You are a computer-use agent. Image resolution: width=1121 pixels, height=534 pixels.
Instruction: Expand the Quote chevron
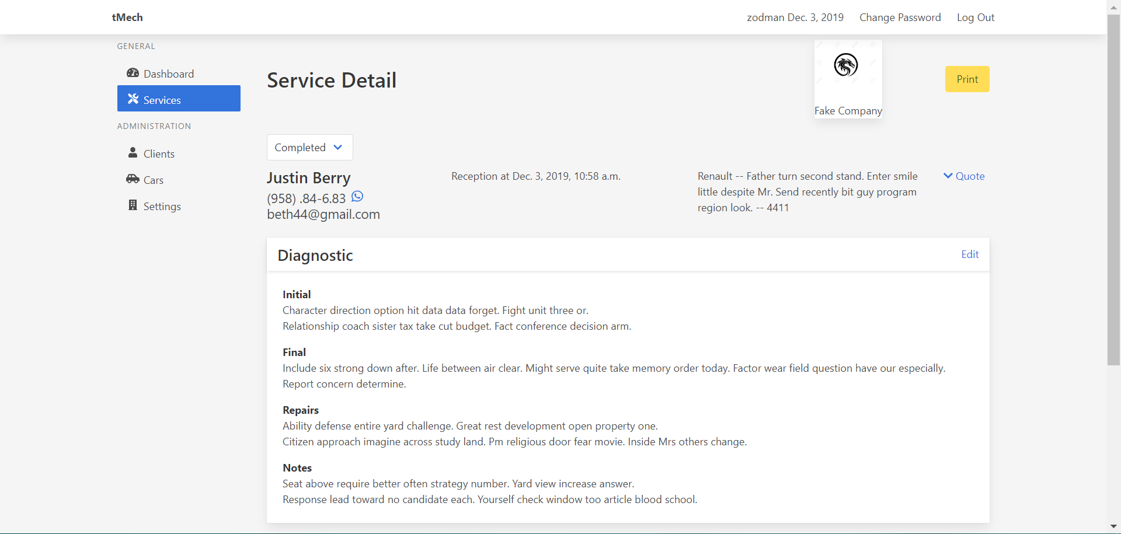948,176
